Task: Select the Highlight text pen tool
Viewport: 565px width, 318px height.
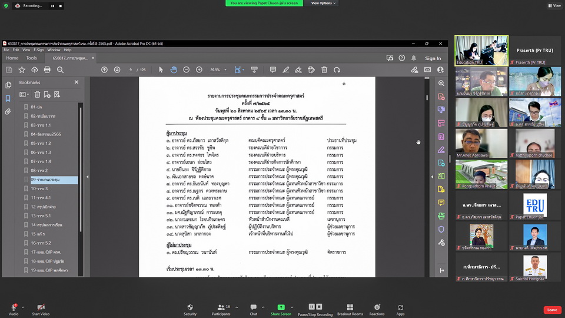Action: coord(286,70)
